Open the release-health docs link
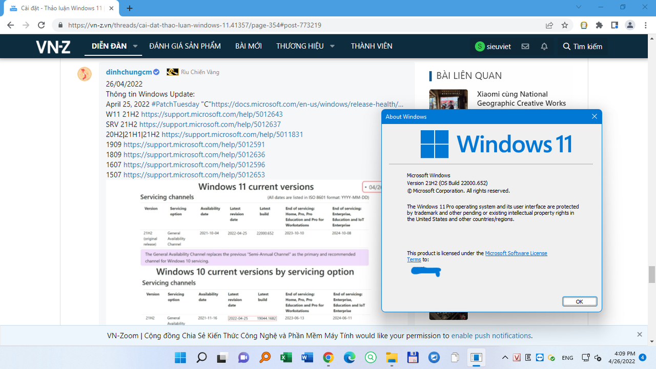656x369 pixels. coord(307,104)
